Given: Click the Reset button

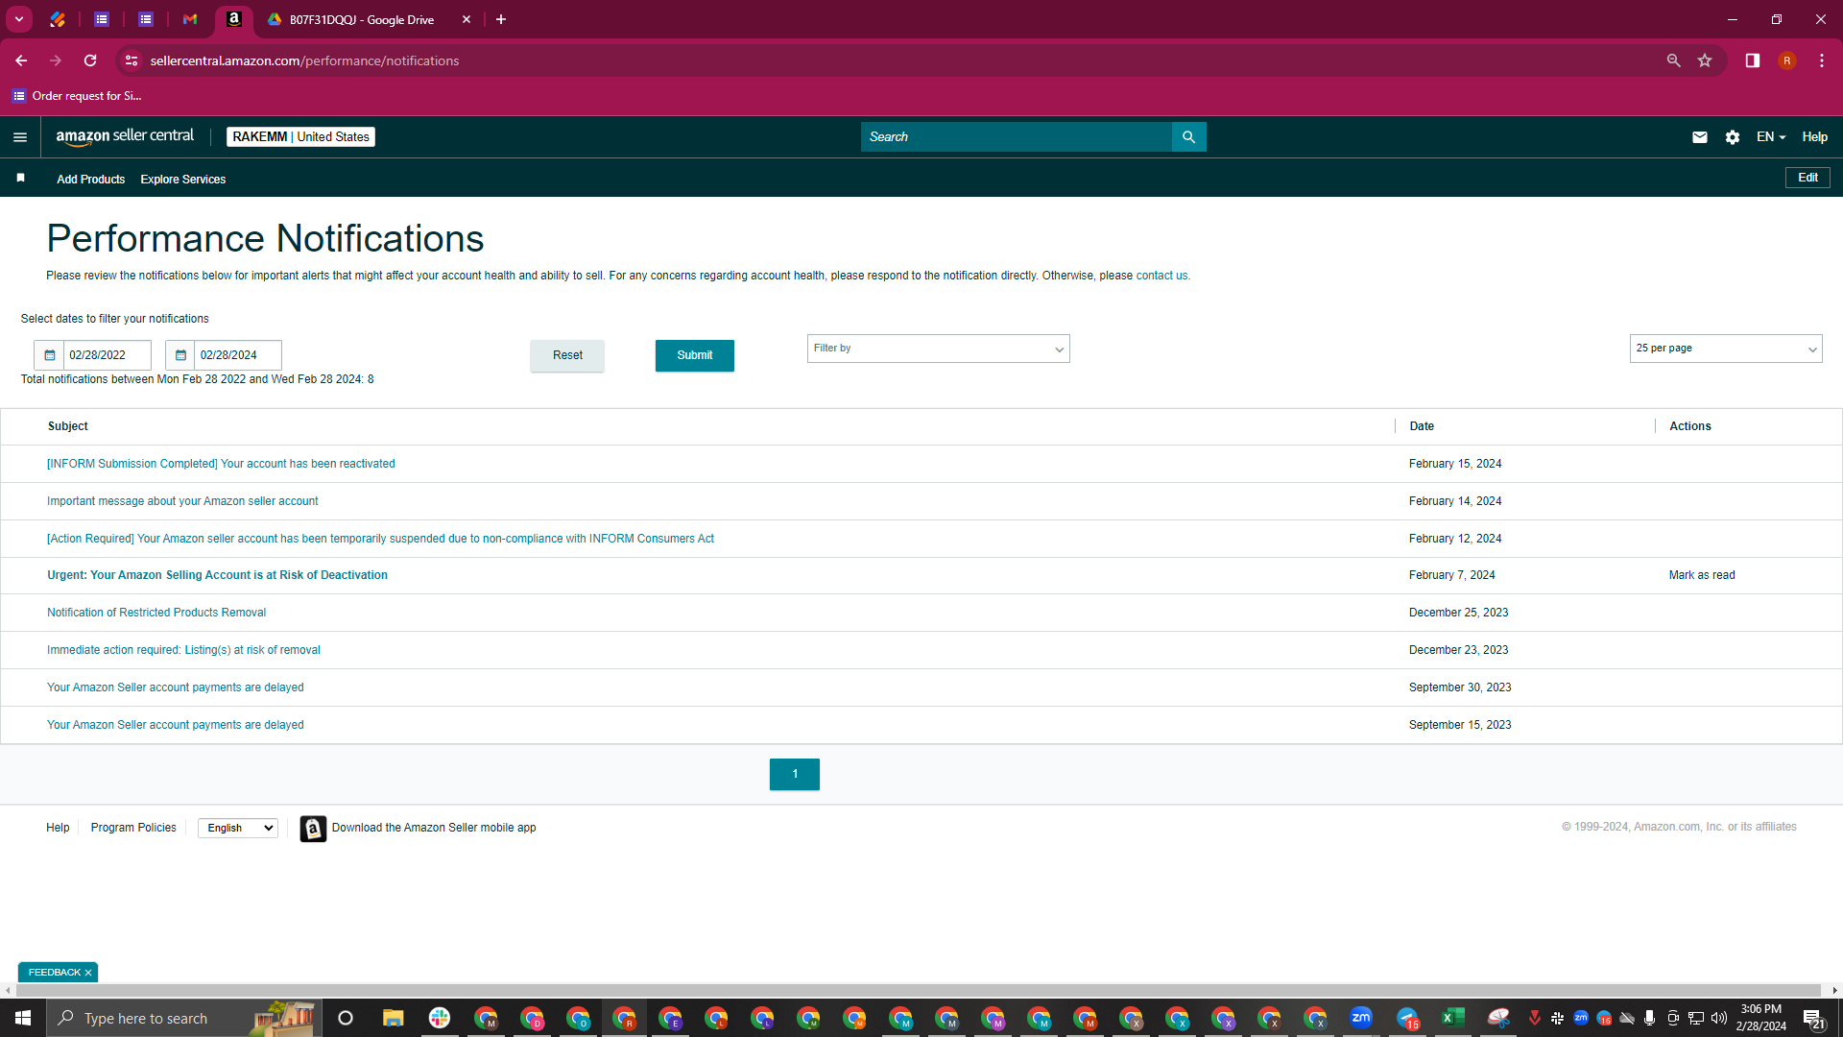Looking at the screenshot, I should tap(567, 355).
